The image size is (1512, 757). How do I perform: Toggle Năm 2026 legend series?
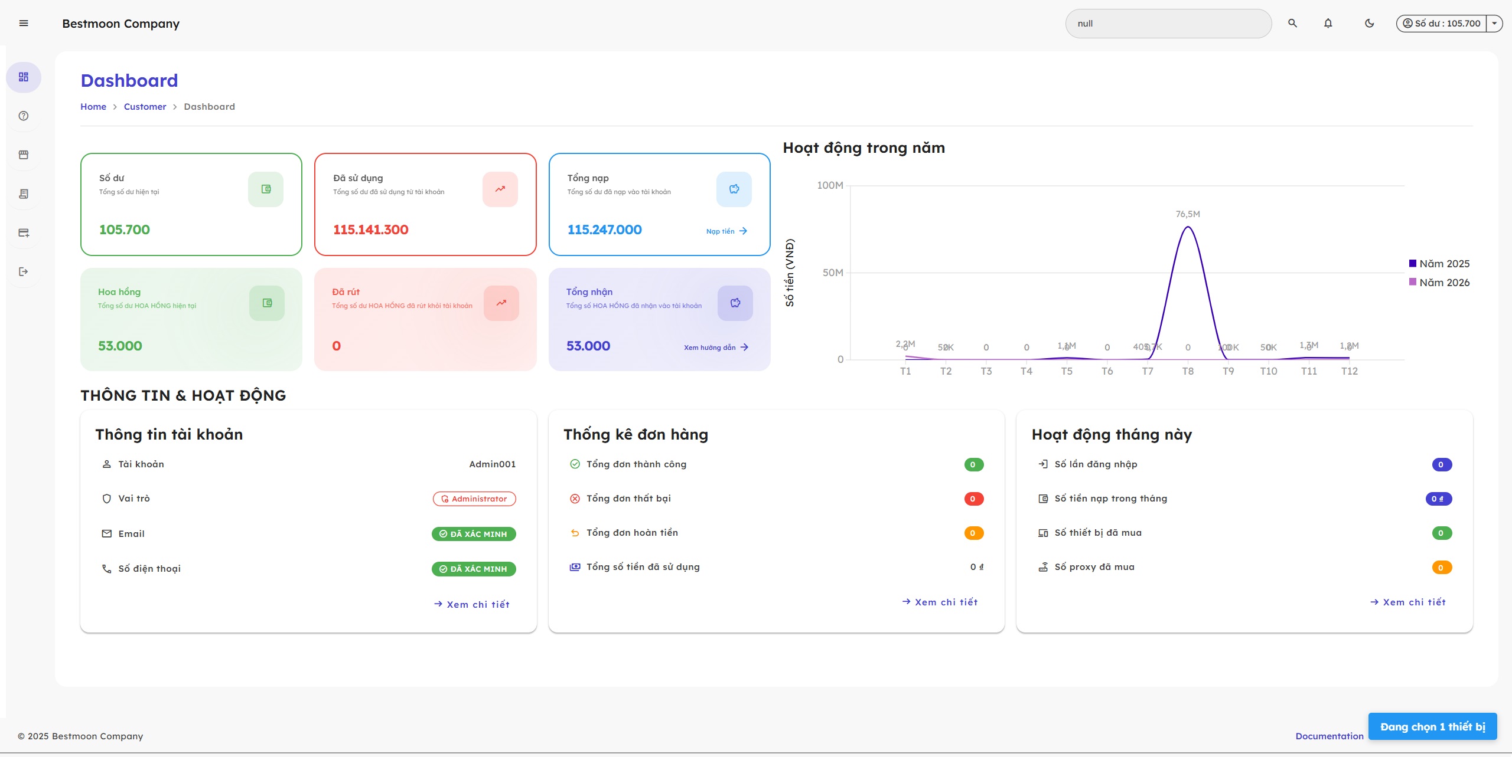pos(1439,283)
